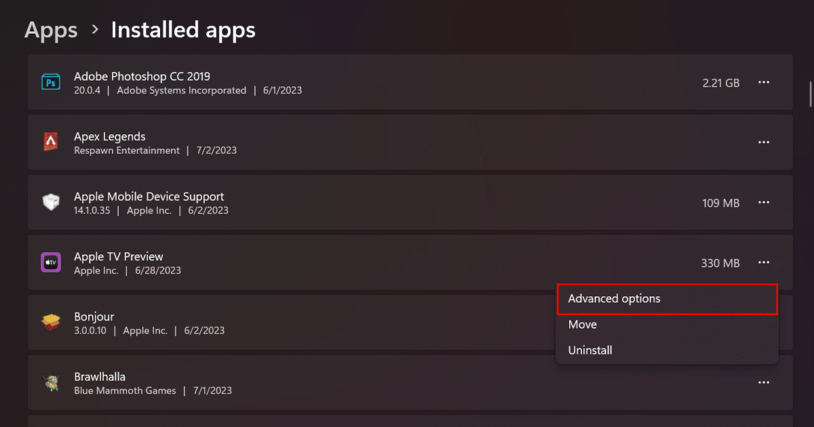Image resolution: width=814 pixels, height=427 pixels.
Task: Select Advanced options in context menu
Action: pos(614,299)
